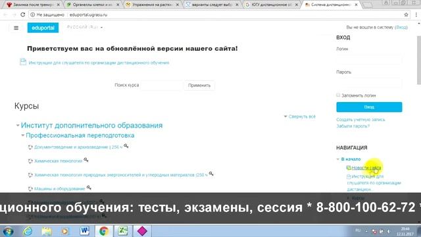Click the RU language indicator in tray
Image resolution: width=421 pixels, height=237 pixels.
tap(358, 230)
